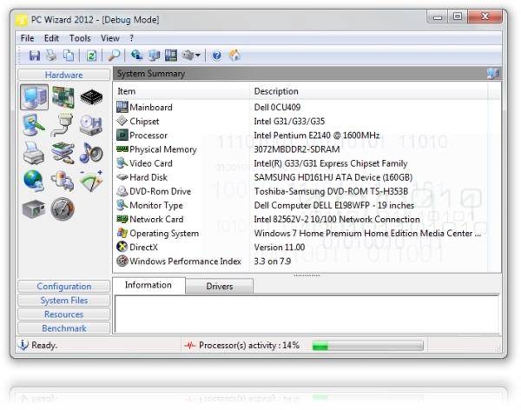Select the Processor chip icon in Hardware panel
521x410 pixels.
click(91, 97)
